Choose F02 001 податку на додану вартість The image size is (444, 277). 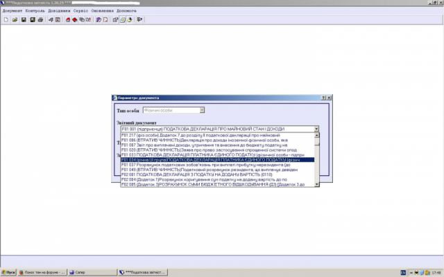coord(216,175)
